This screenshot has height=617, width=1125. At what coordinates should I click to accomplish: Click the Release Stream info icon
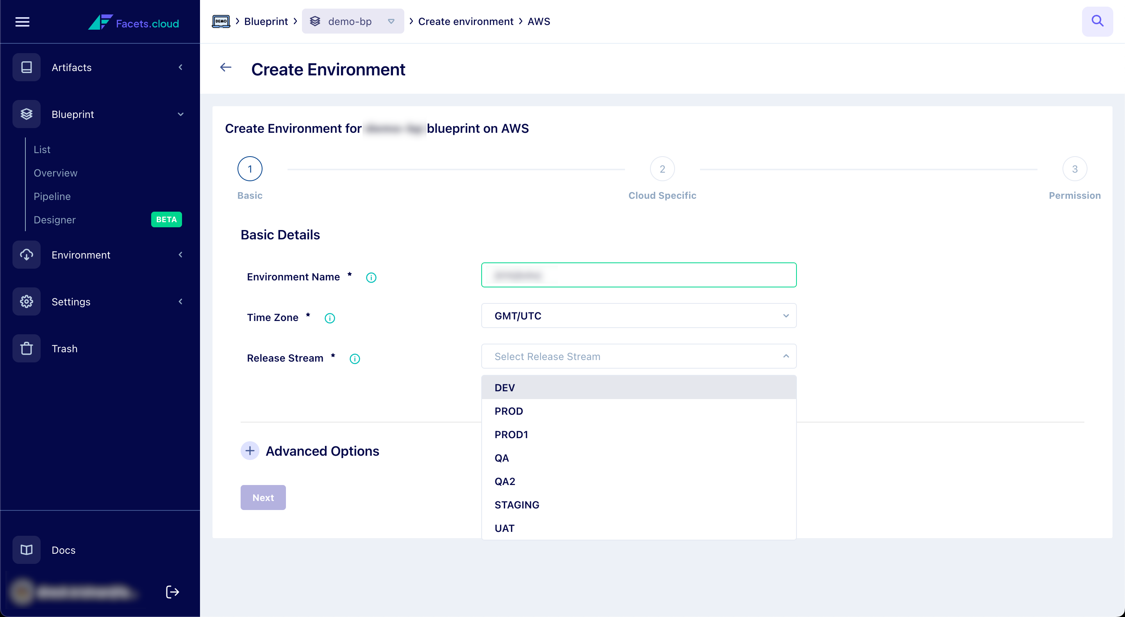(355, 358)
